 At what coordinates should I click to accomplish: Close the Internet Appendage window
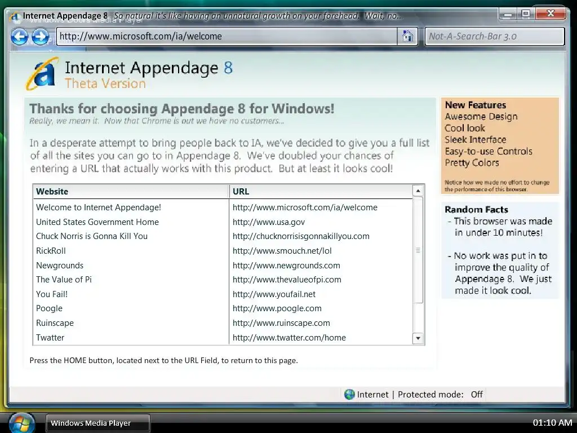tap(551, 14)
